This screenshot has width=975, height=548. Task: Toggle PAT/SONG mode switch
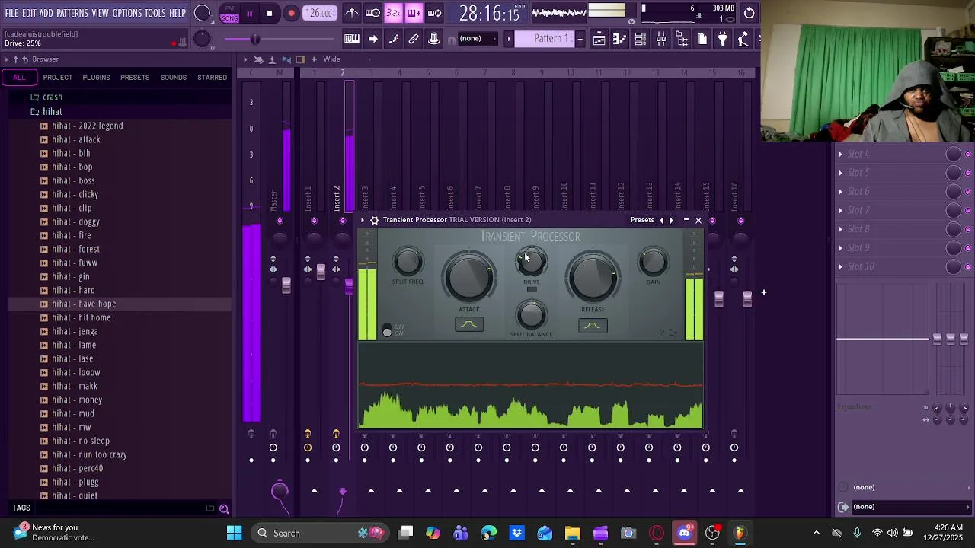pos(229,14)
